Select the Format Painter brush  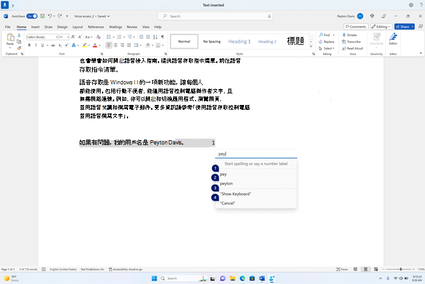tap(19, 48)
